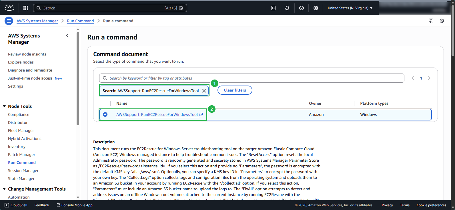Collapse the AWS Systems Manager side panel
455x210 pixels.
coord(67,35)
